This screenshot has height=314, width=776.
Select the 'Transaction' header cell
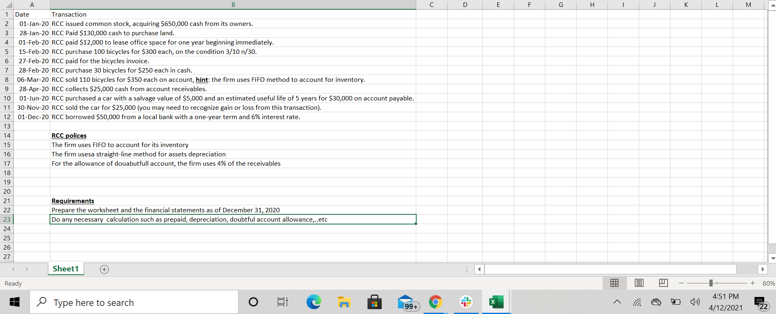click(x=233, y=14)
